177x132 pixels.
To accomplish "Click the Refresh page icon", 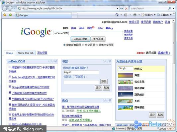I will 122,8.
